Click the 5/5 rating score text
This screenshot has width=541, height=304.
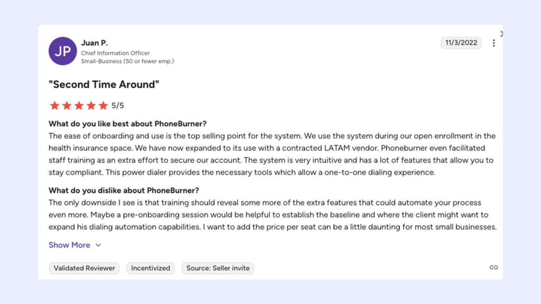pyautogui.click(x=118, y=106)
